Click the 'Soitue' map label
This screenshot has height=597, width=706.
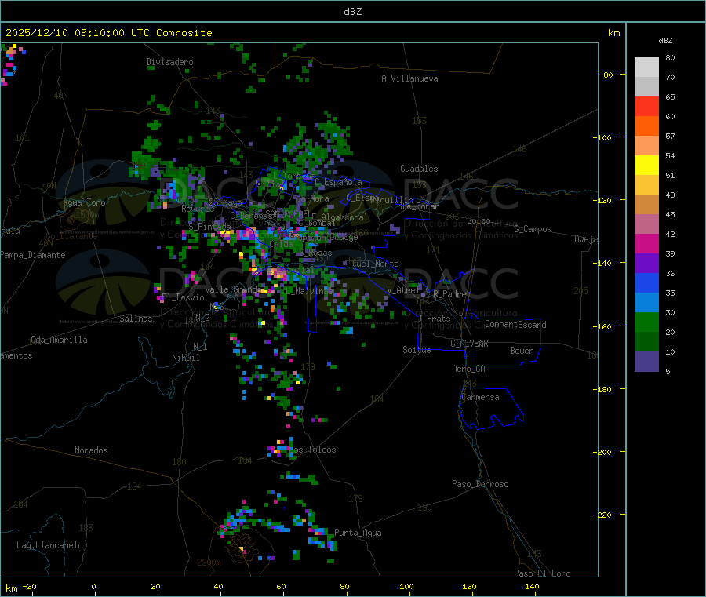[417, 350]
